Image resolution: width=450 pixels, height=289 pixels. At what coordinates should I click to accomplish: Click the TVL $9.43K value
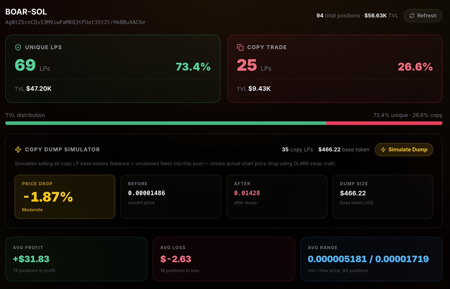pyautogui.click(x=253, y=89)
